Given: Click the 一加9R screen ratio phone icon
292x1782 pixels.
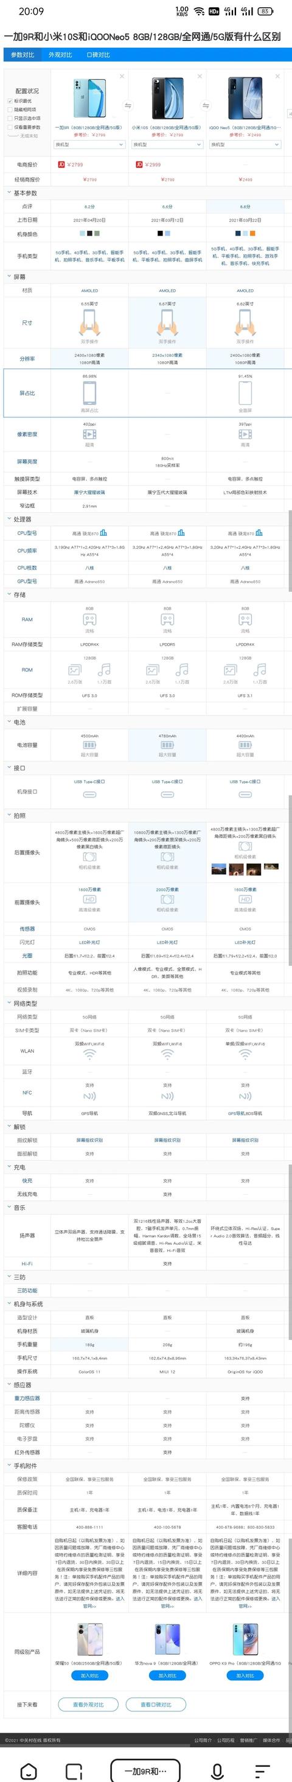Looking at the screenshot, I should click(90, 393).
